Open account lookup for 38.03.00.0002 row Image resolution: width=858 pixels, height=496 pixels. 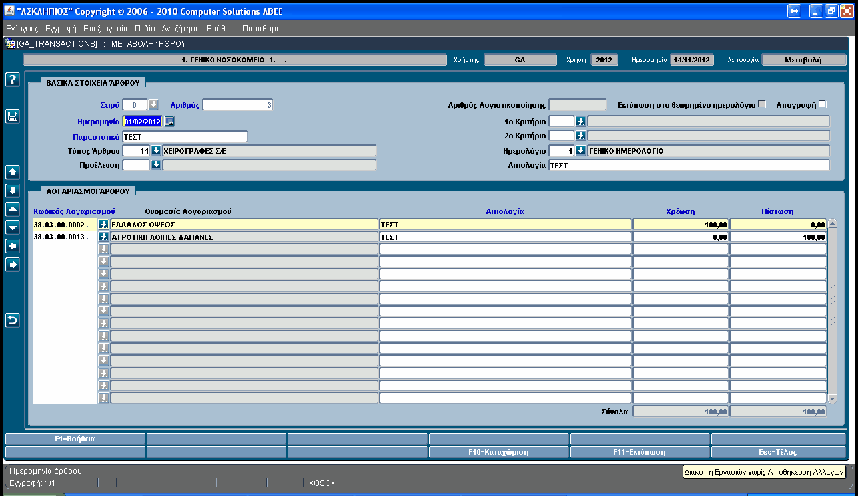(103, 224)
